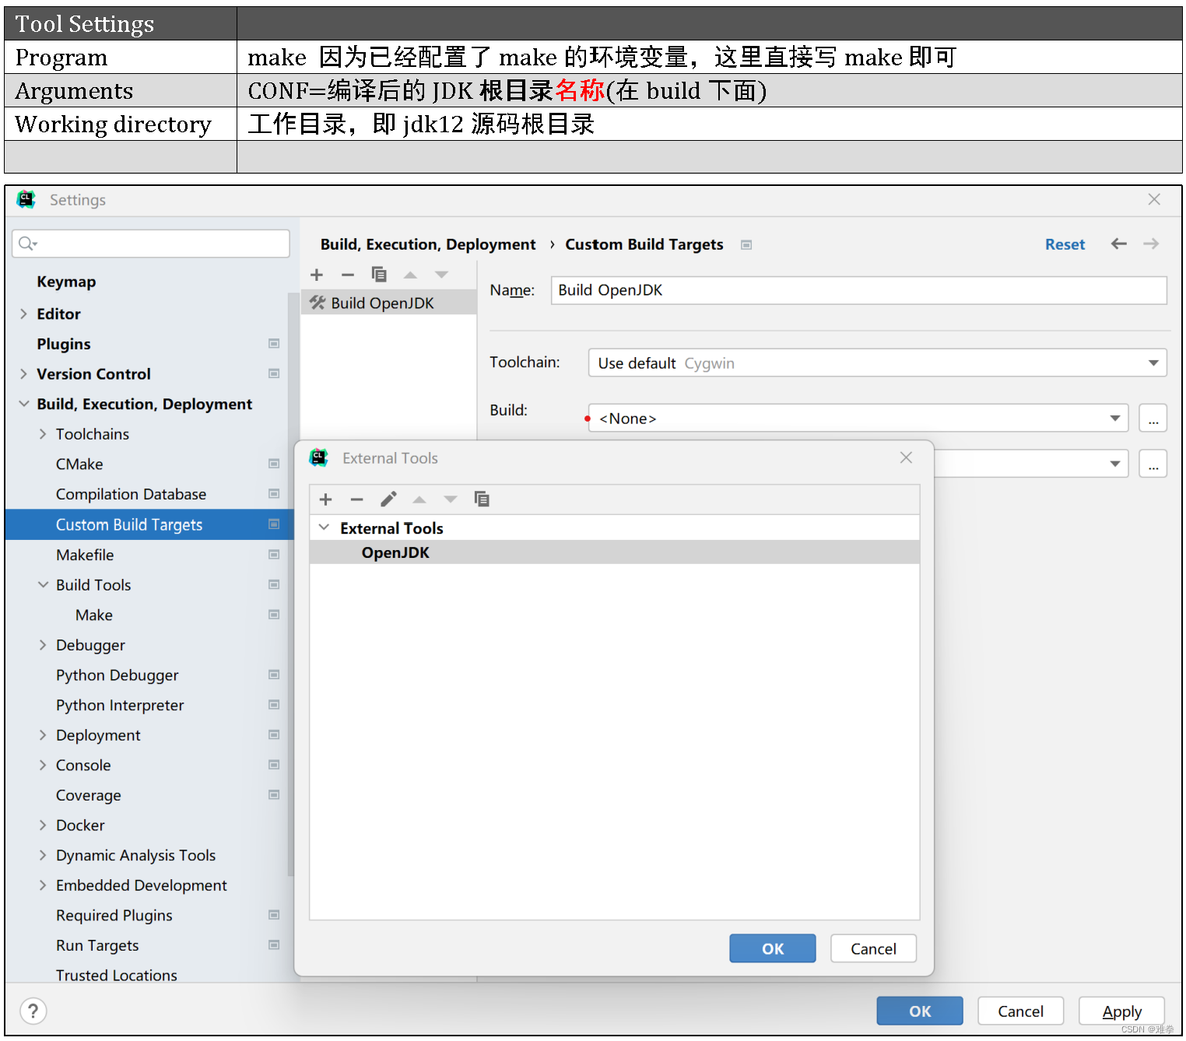Click project icon next to Plugins
Screen dimensions: 1186x1041
[x=274, y=344]
